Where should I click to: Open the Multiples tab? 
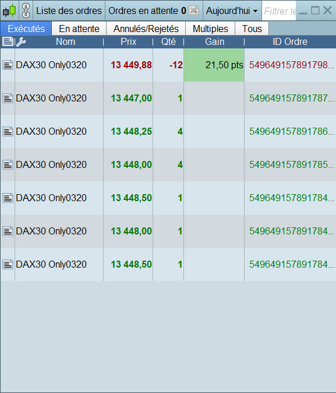pos(210,29)
